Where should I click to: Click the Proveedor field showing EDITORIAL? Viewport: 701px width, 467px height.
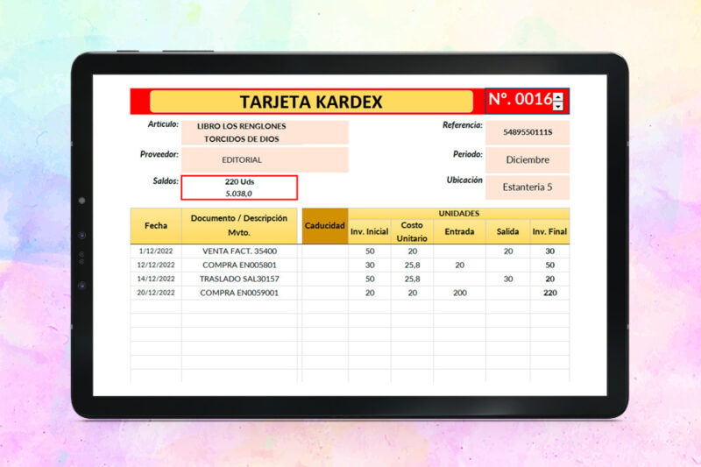(x=265, y=159)
